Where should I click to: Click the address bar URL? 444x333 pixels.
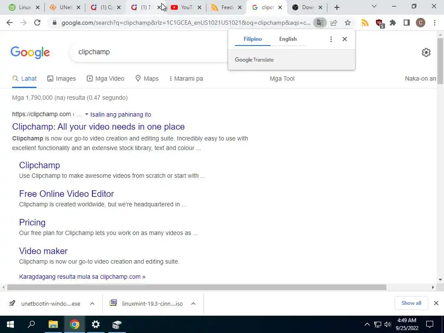point(186,23)
